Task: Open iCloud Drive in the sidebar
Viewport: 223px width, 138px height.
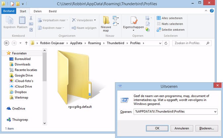Action: 23,87
